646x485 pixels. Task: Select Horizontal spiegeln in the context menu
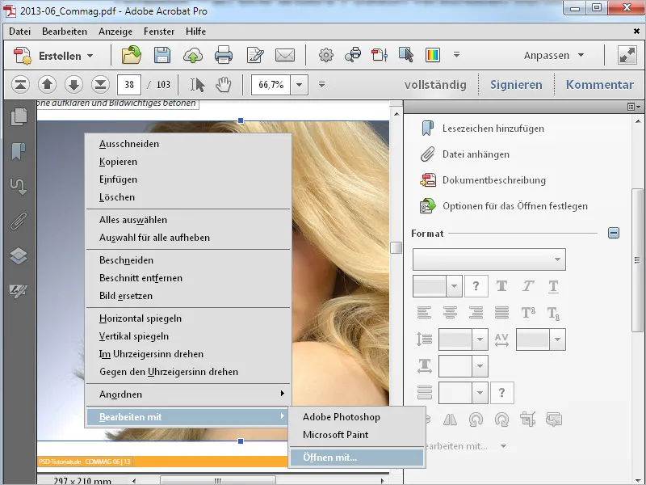click(188, 318)
